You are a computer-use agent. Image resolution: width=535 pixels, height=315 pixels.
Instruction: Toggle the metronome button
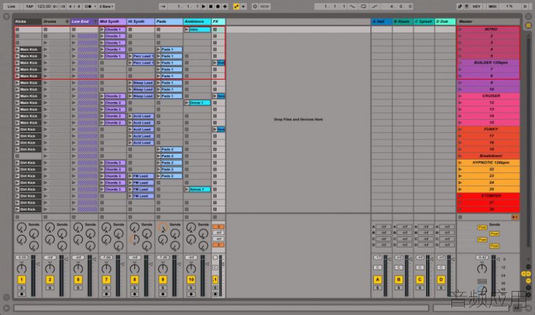[88, 7]
